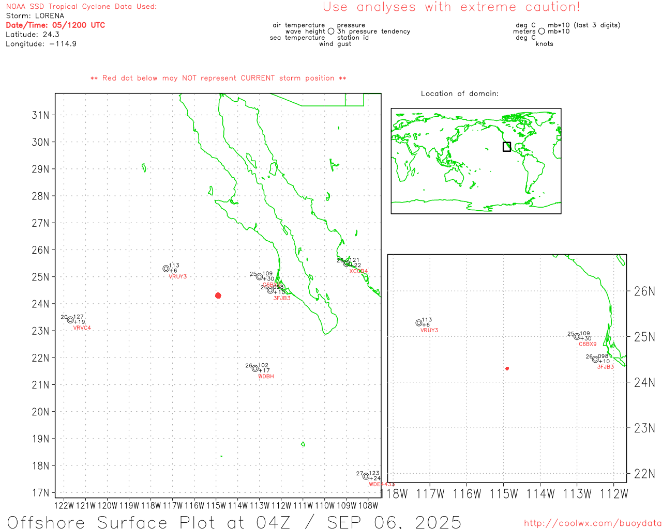This screenshot has height=529, width=662.
Task: Click the C6BX9 station circle on main map
Action: pos(260,277)
